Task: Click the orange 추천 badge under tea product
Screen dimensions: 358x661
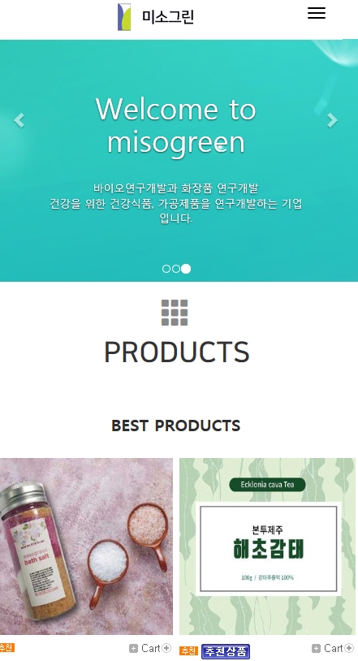Action: click(x=188, y=651)
